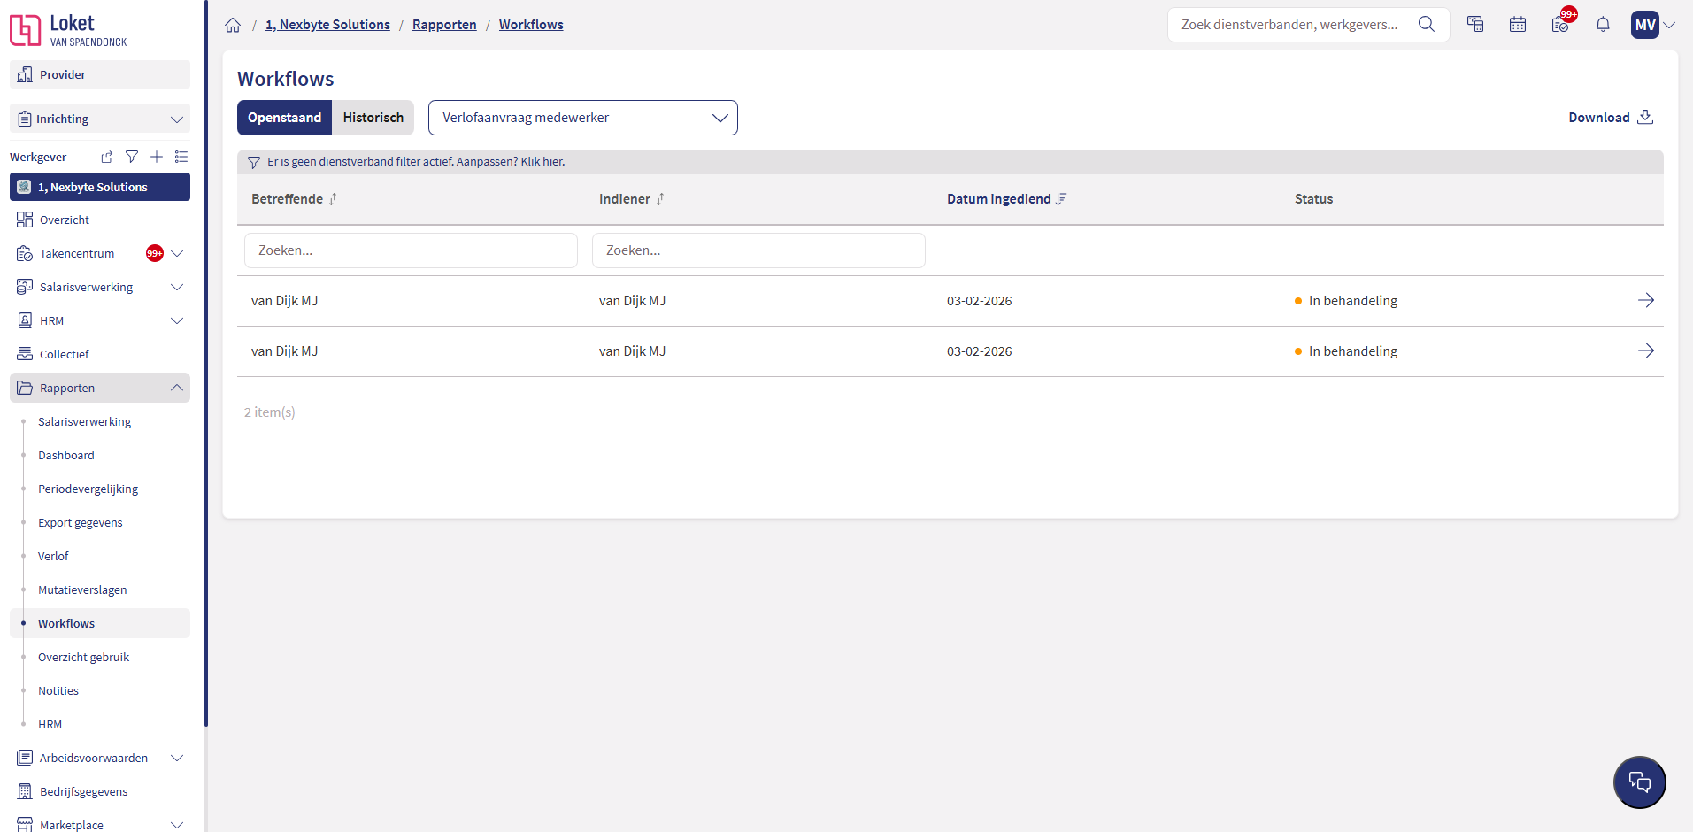
Task: Click the Download button
Action: click(x=1610, y=118)
